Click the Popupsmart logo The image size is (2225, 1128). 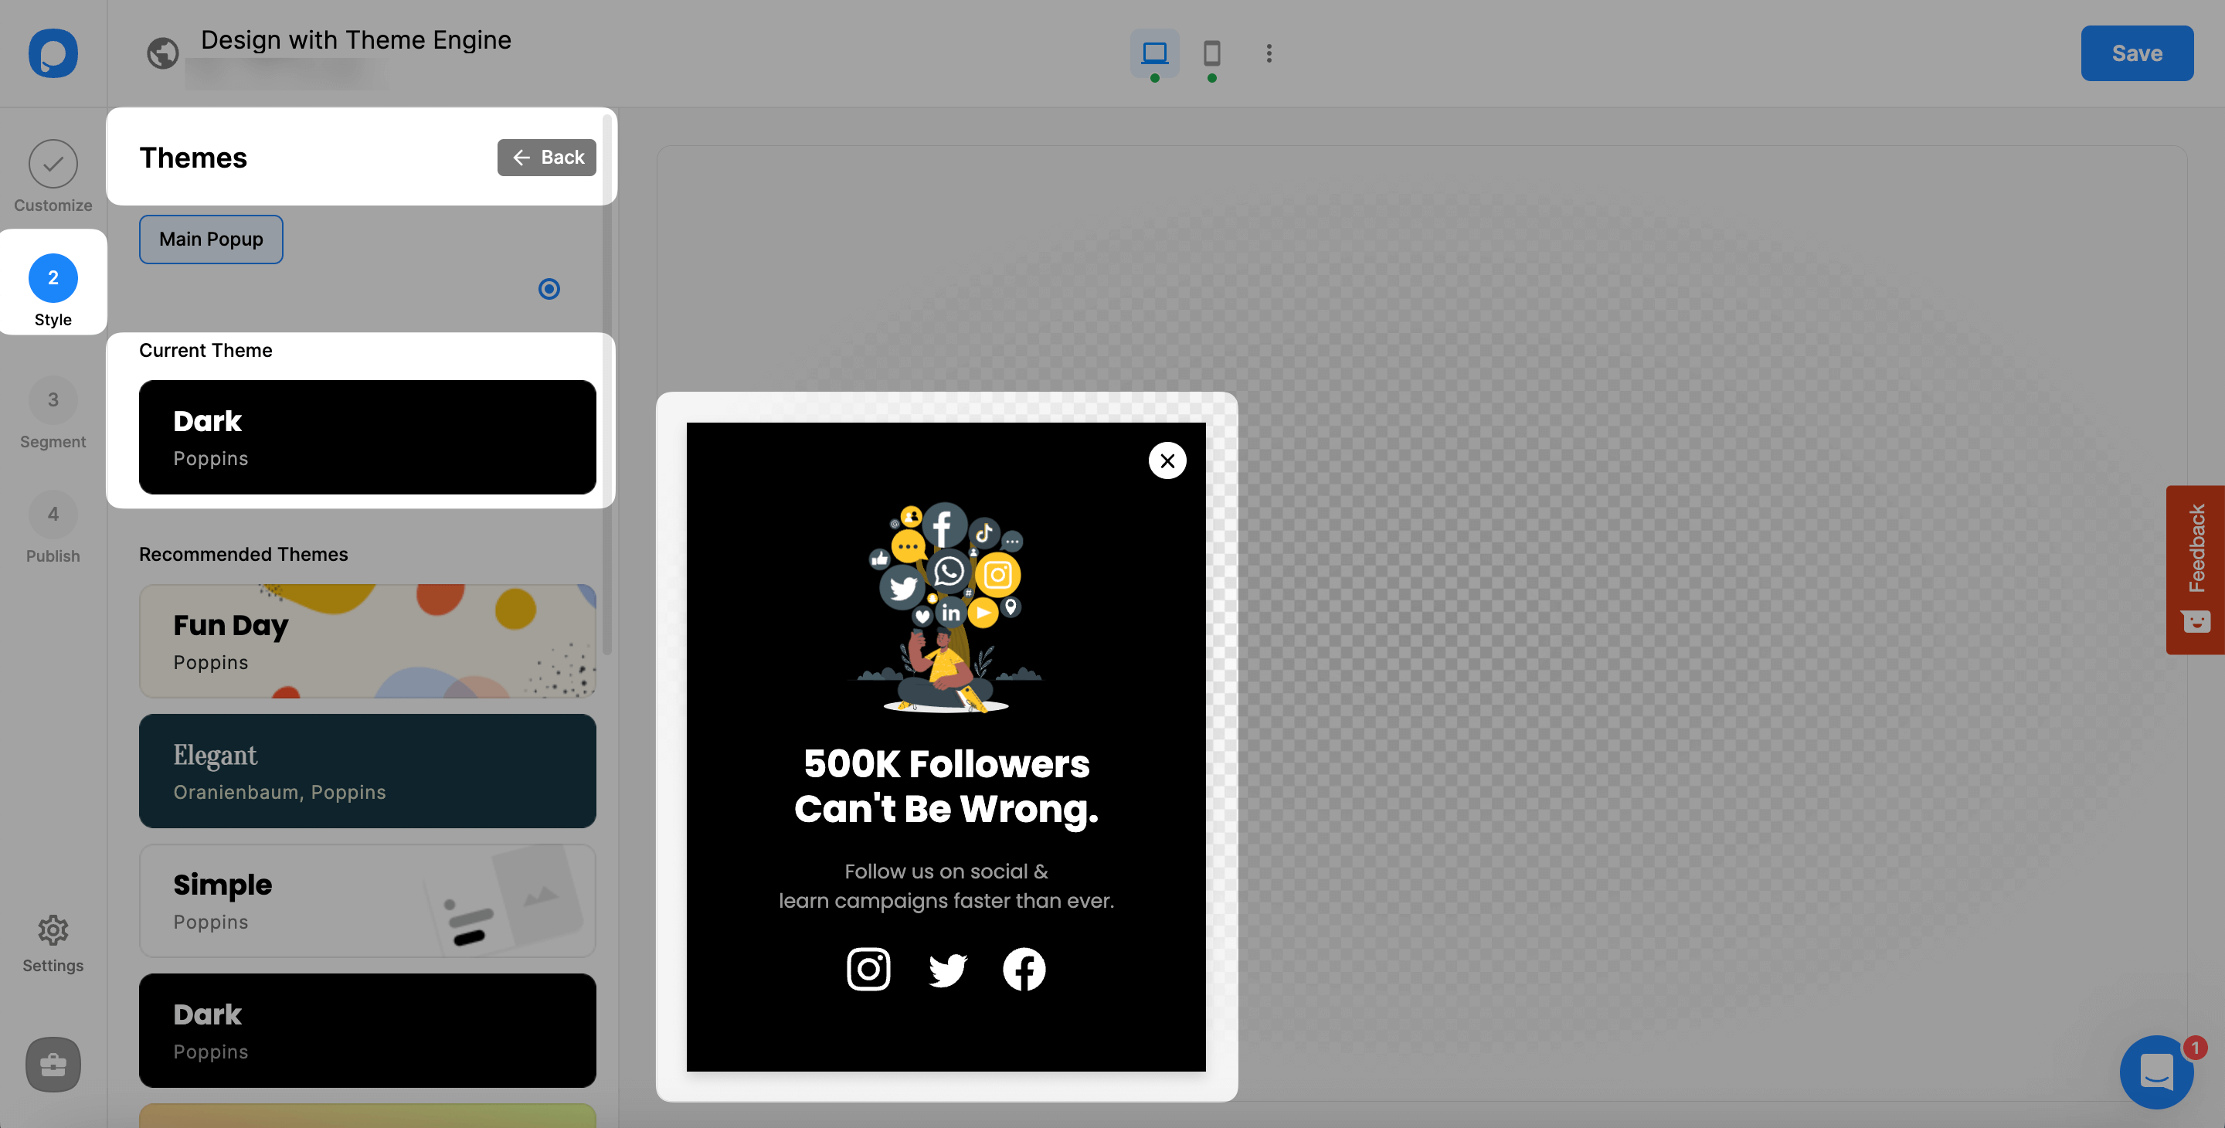tap(53, 53)
